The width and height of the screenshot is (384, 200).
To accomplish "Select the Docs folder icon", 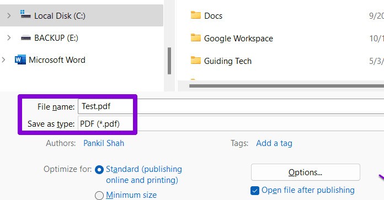I will (196, 15).
